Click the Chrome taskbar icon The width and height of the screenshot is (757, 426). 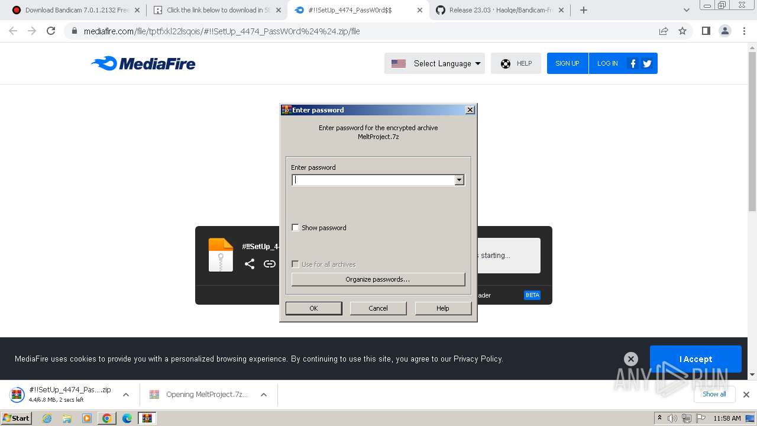click(x=107, y=418)
